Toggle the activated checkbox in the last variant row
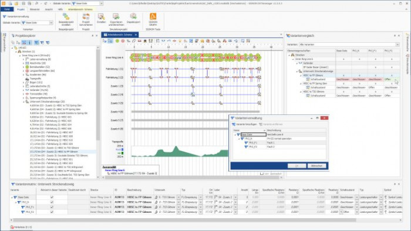 (x=52, y=212)
